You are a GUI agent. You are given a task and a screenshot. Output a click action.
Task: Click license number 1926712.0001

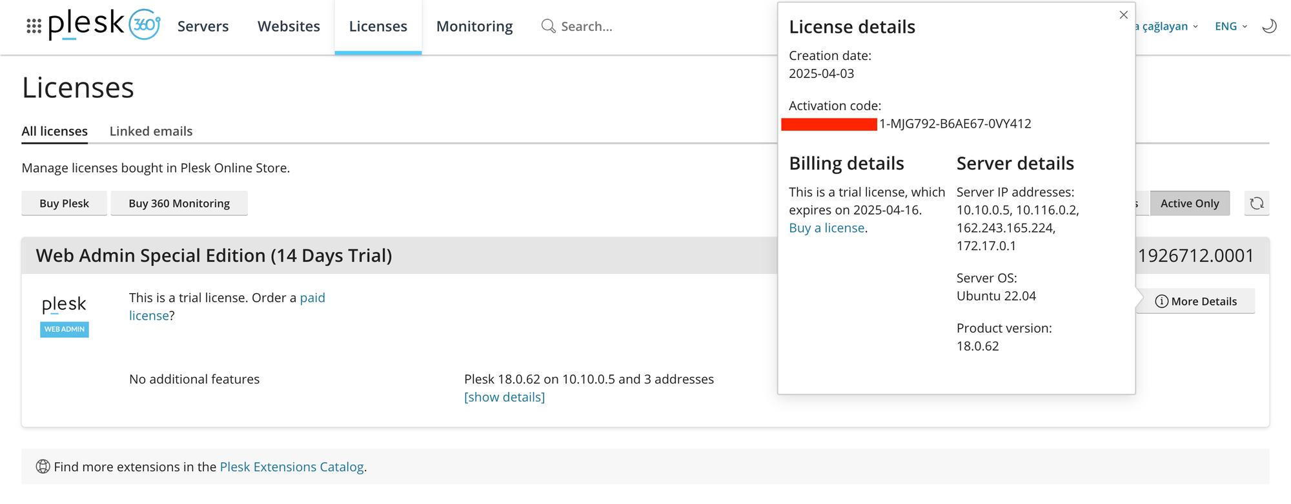1195,256
